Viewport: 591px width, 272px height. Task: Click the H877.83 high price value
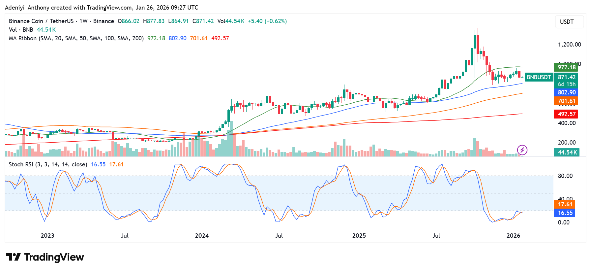coord(154,21)
